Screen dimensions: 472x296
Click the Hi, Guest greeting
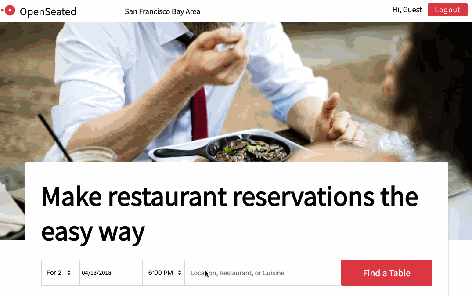pos(407,10)
